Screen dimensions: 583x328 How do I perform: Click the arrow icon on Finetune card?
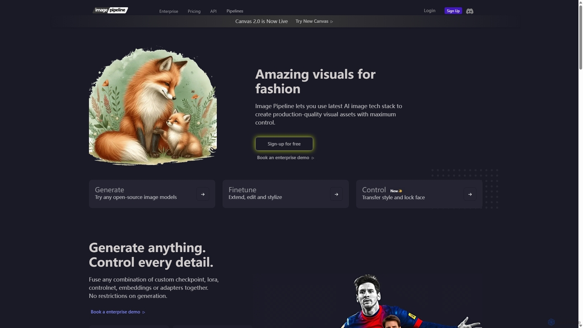click(336, 194)
